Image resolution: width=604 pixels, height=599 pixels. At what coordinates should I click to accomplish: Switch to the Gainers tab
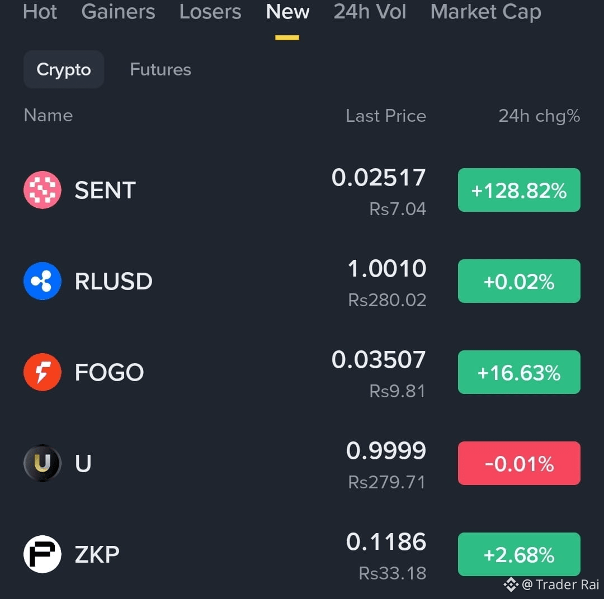click(x=118, y=12)
